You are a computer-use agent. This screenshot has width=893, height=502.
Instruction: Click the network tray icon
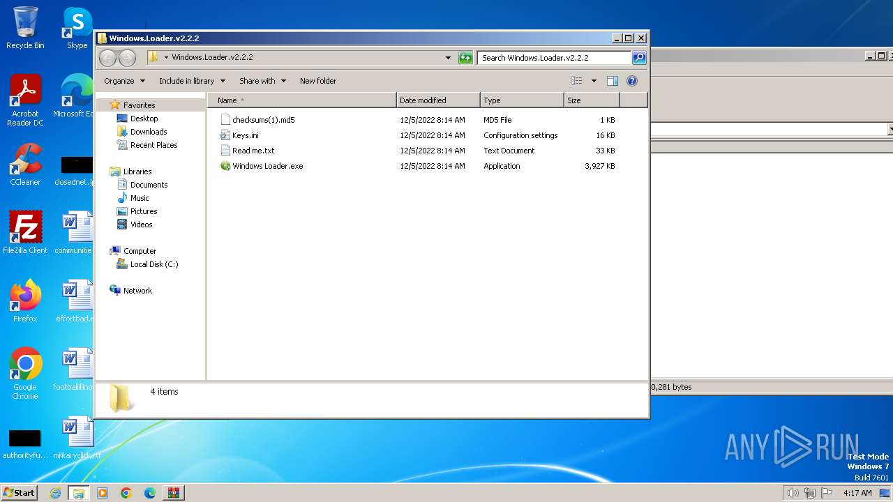point(810,493)
